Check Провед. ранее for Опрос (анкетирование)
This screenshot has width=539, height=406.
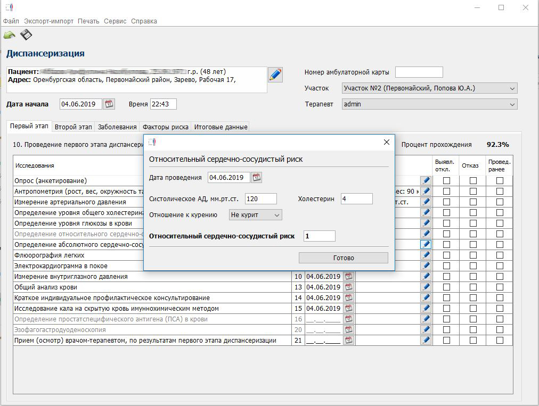[x=499, y=181]
